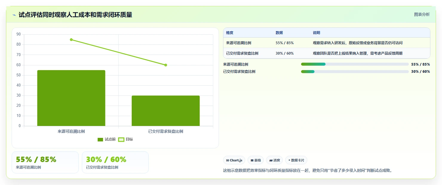442x185 pixels.
Task: Click the 90 y-axis tick label
Action: (19, 34)
